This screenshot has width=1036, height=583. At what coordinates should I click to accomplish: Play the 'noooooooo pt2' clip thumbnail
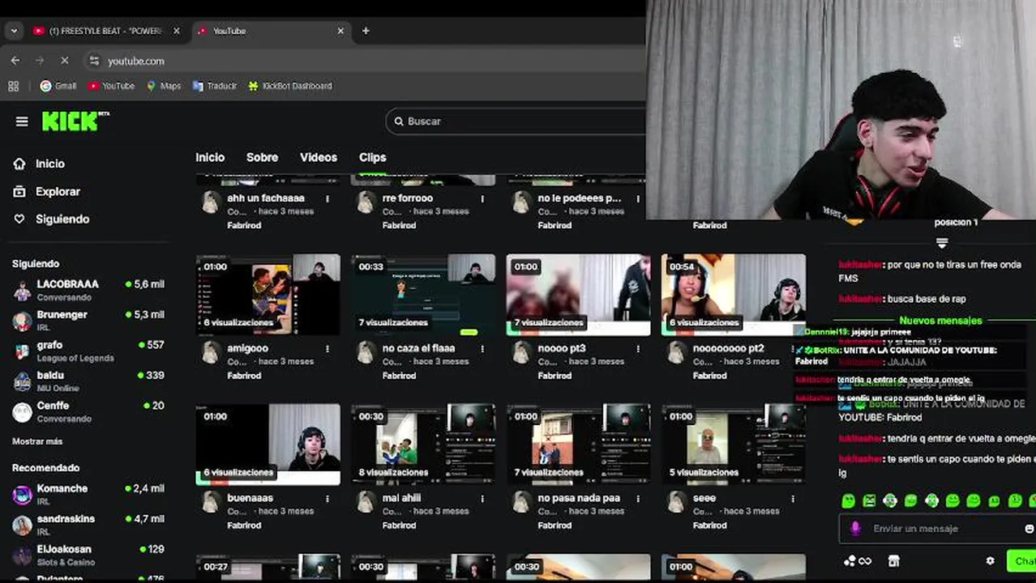tap(734, 295)
